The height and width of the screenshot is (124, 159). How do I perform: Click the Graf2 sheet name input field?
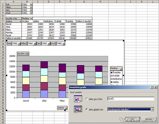click(x=131, y=99)
